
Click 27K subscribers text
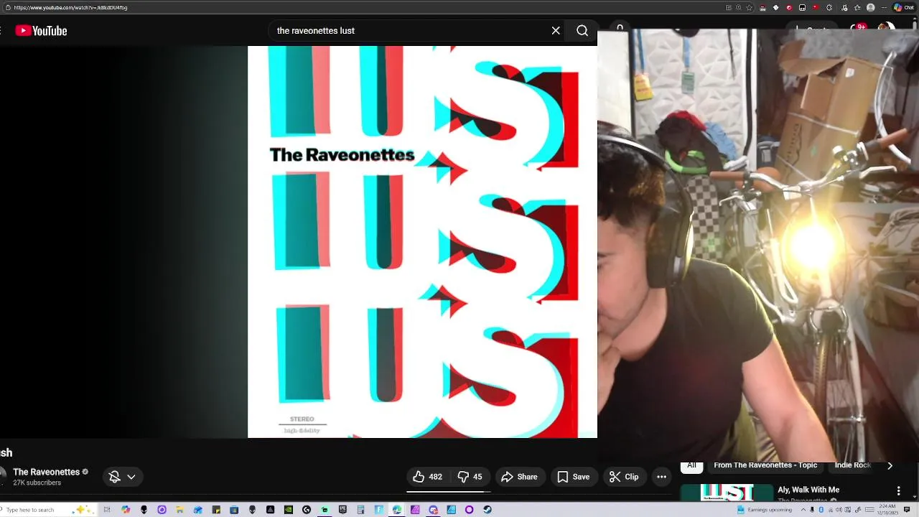click(37, 483)
